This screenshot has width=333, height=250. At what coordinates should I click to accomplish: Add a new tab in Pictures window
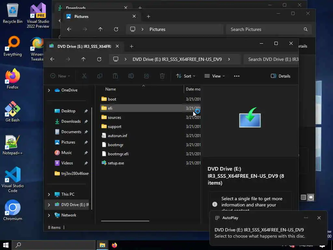click(148, 16)
